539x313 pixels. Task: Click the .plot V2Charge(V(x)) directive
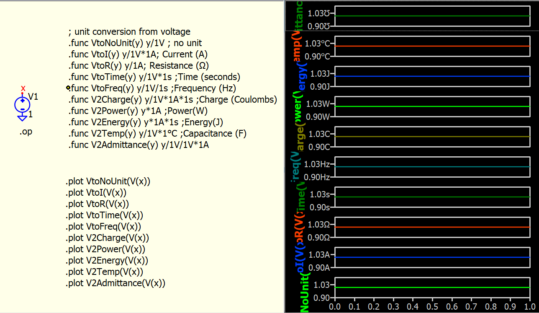107,238
